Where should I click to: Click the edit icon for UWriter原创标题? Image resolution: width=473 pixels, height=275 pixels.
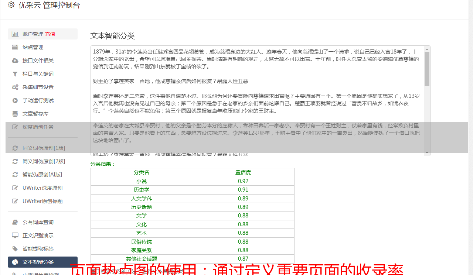tap(15, 201)
